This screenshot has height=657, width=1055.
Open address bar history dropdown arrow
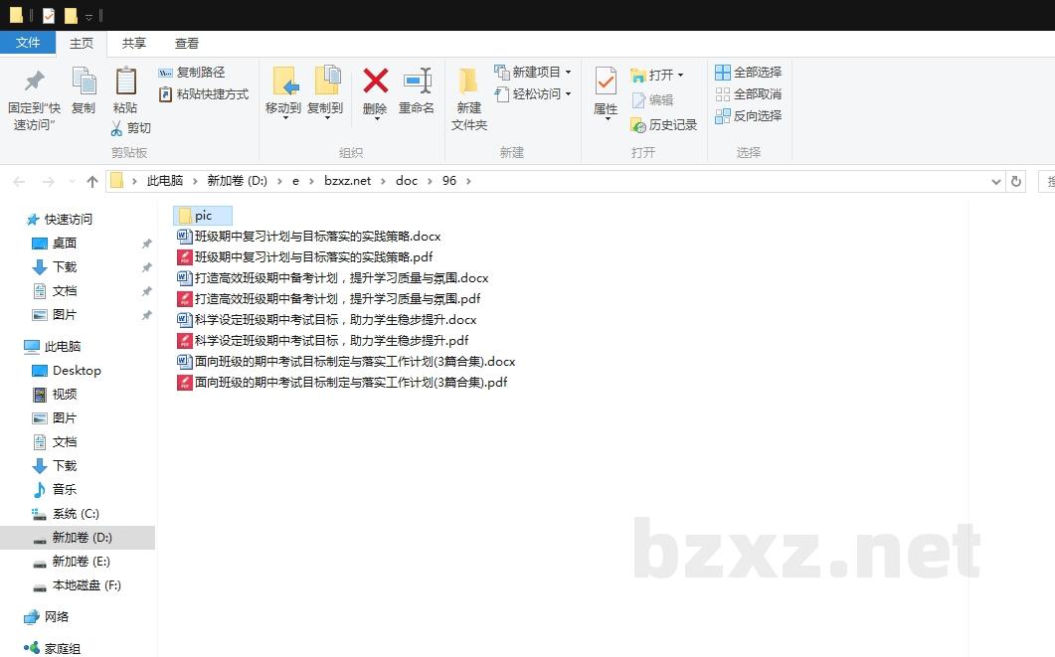click(996, 182)
